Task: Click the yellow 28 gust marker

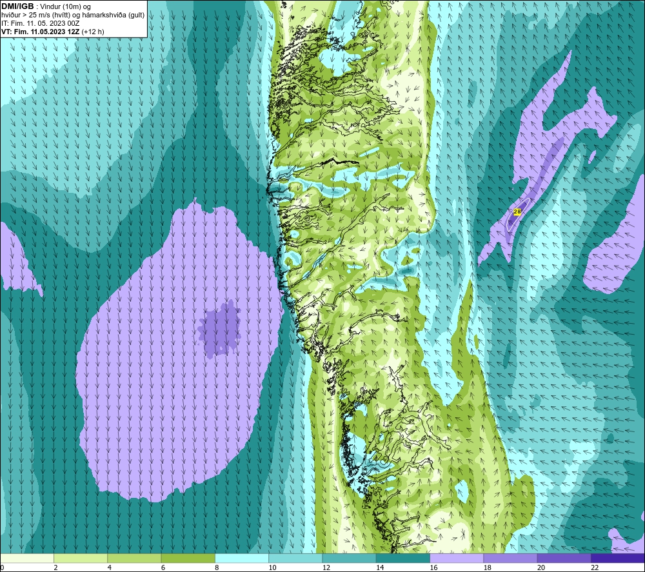Action: click(517, 212)
